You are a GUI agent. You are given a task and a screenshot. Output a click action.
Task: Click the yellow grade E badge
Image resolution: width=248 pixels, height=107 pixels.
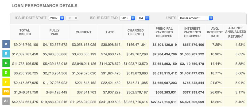click(x=6, y=82)
